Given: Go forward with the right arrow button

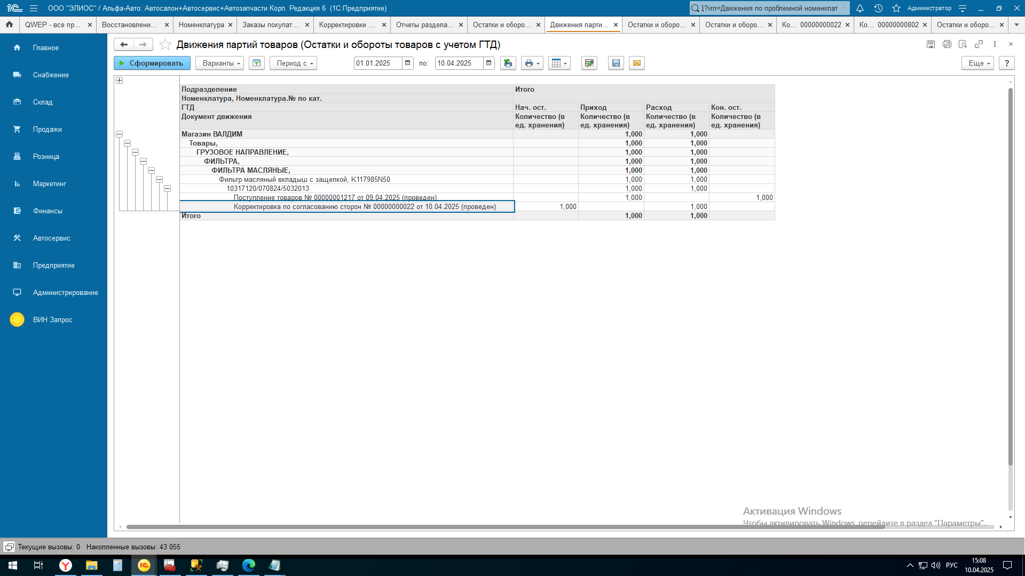Looking at the screenshot, I should coord(143,44).
